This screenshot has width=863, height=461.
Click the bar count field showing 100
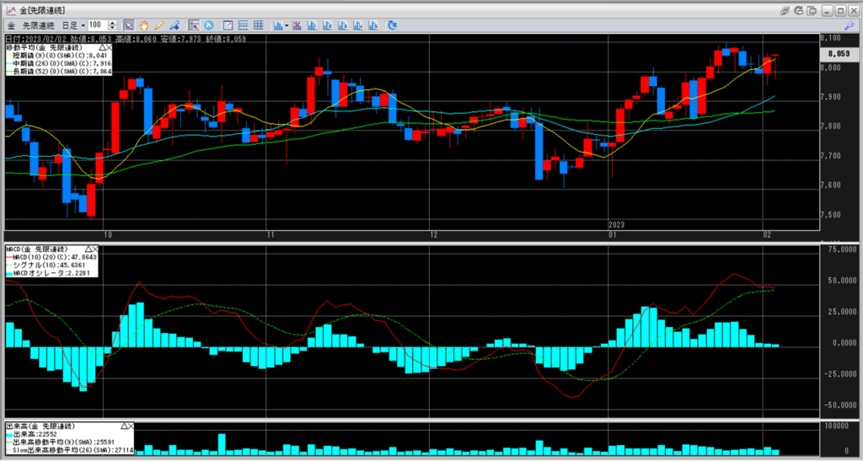pyautogui.click(x=96, y=25)
